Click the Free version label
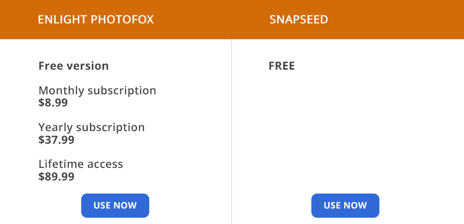 (73, 66)
